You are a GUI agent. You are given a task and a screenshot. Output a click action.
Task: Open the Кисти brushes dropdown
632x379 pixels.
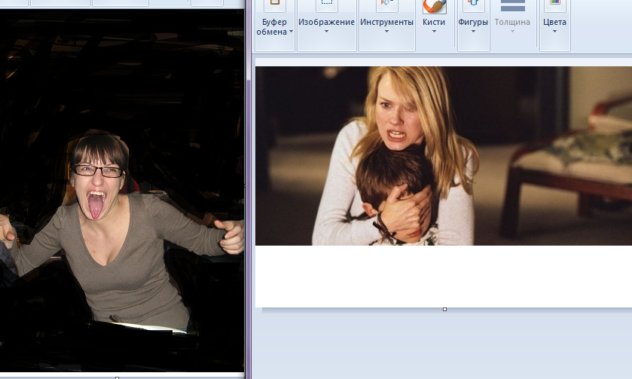coord(434,26)
